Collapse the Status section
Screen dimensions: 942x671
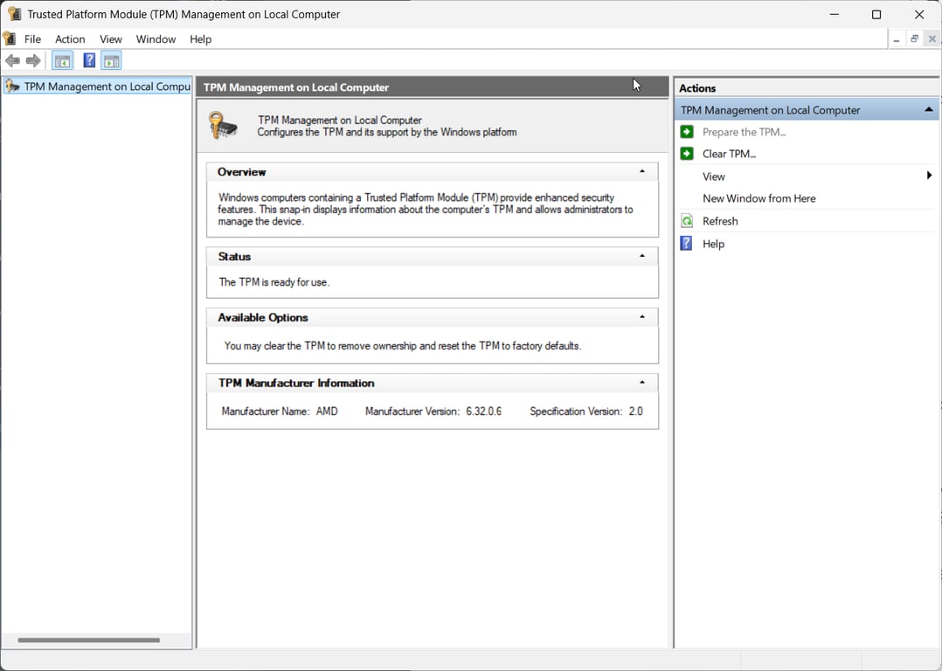[642, 257]
